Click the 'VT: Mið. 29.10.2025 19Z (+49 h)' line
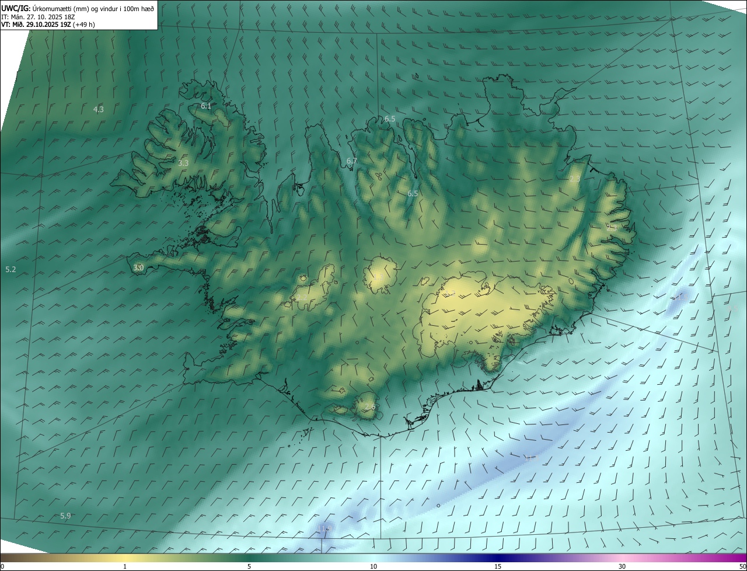Screen dimensions: 747x571 click(x=48, y=25)
